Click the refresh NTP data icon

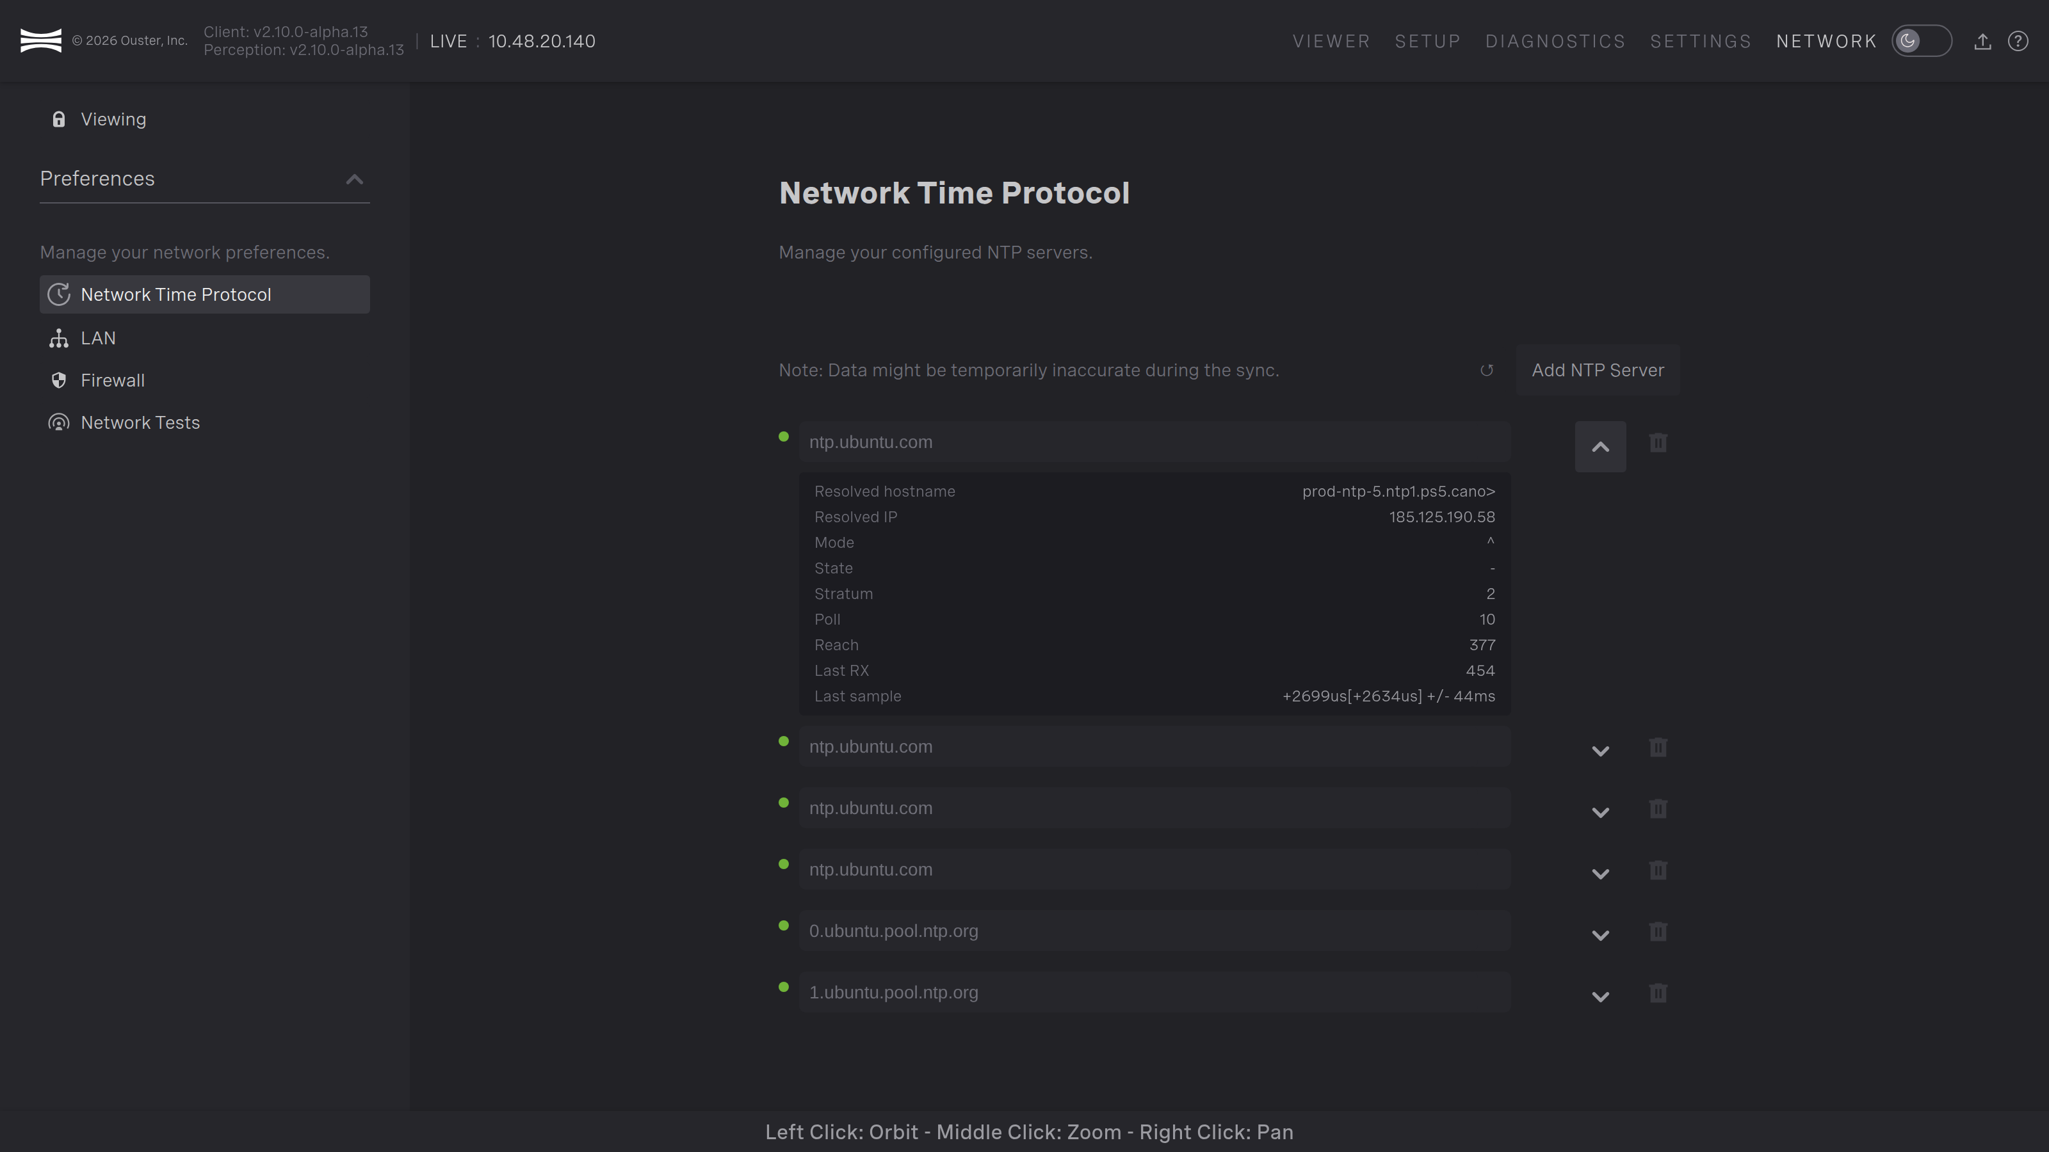(1486, 371)
